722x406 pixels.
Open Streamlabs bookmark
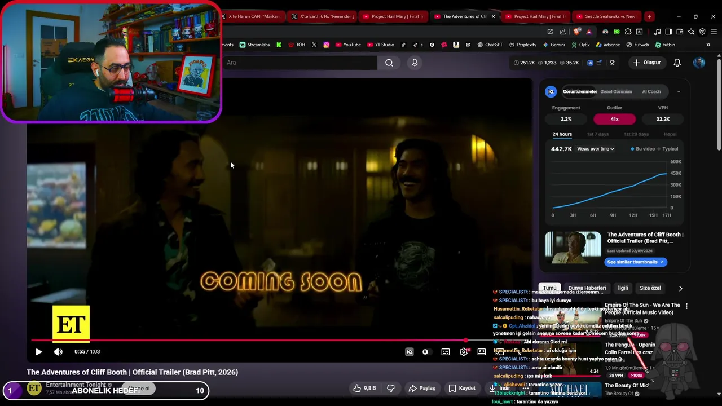coord(254,45)
